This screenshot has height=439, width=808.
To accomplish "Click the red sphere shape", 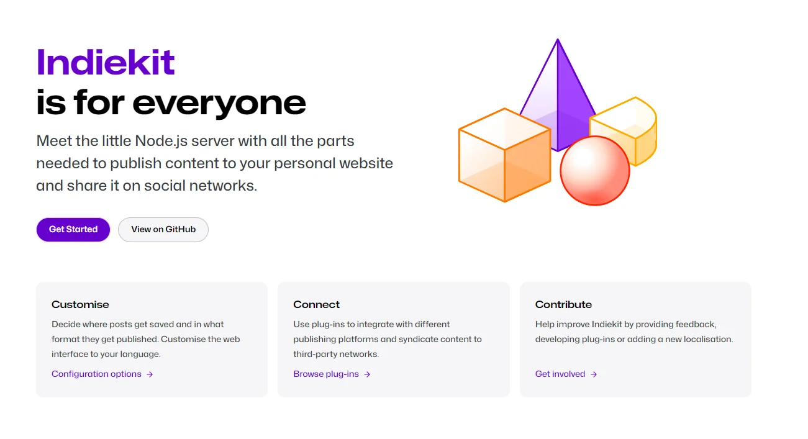I will 594,171.
